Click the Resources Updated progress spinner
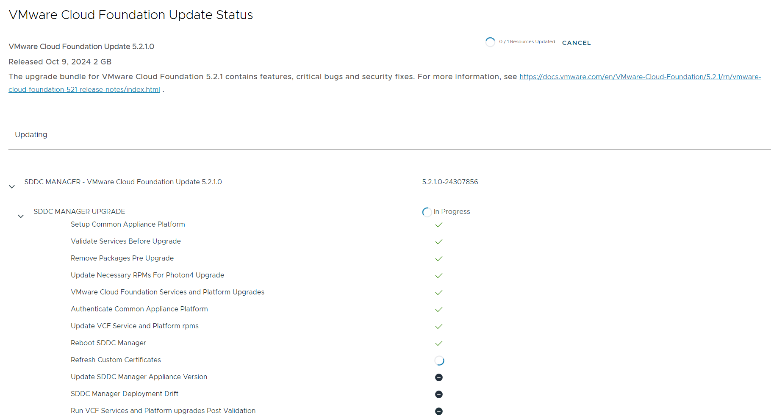Screen dimensions: 771x416 click(490, 42)
